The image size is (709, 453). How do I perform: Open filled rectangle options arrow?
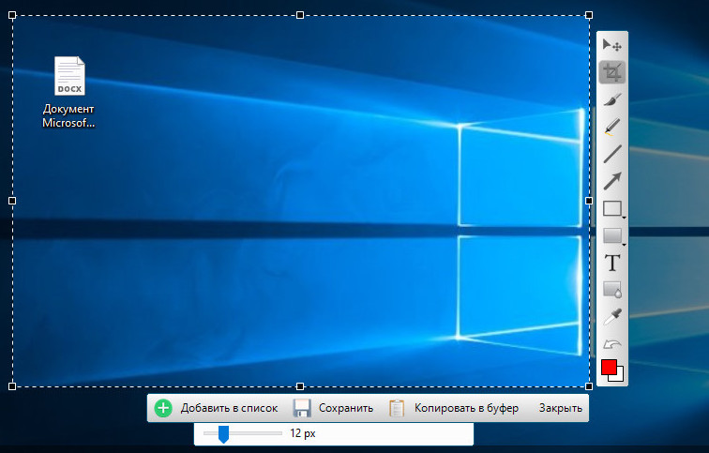pos(624,245)
